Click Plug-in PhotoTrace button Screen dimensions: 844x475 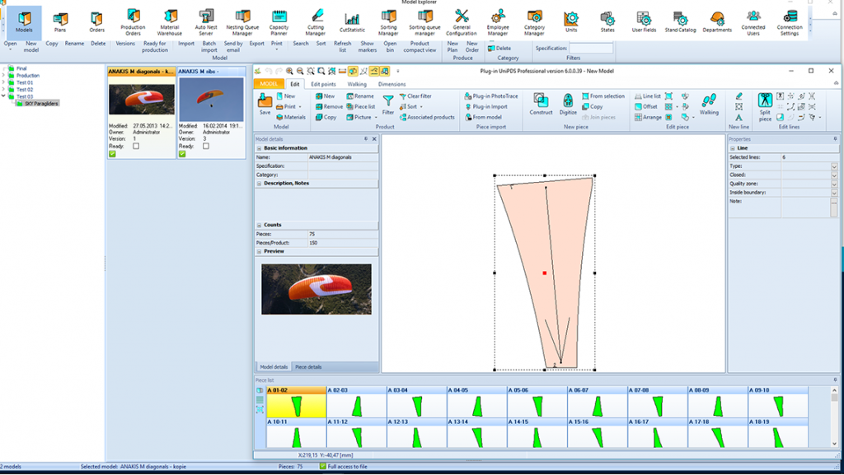tap(491, 96)
